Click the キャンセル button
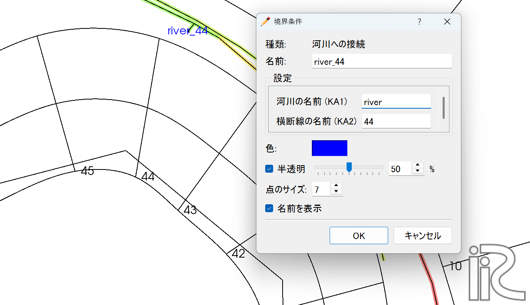This screenshot has width=530, height=305. click(x=422, y=235)
